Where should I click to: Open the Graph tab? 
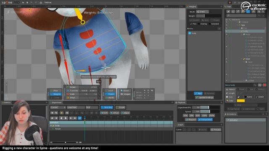click(x=179, y=125)
